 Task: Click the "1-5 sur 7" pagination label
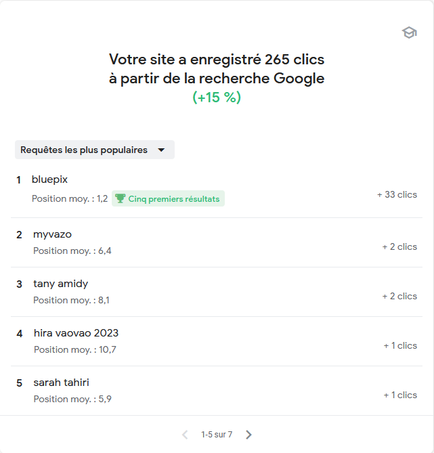tap(217, 435)
